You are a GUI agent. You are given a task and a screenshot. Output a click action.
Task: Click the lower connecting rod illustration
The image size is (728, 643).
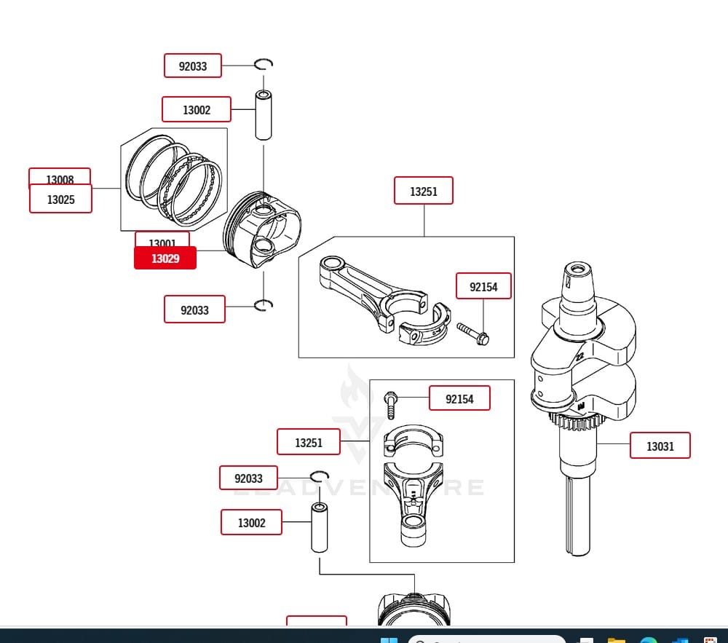coord(413,484)
